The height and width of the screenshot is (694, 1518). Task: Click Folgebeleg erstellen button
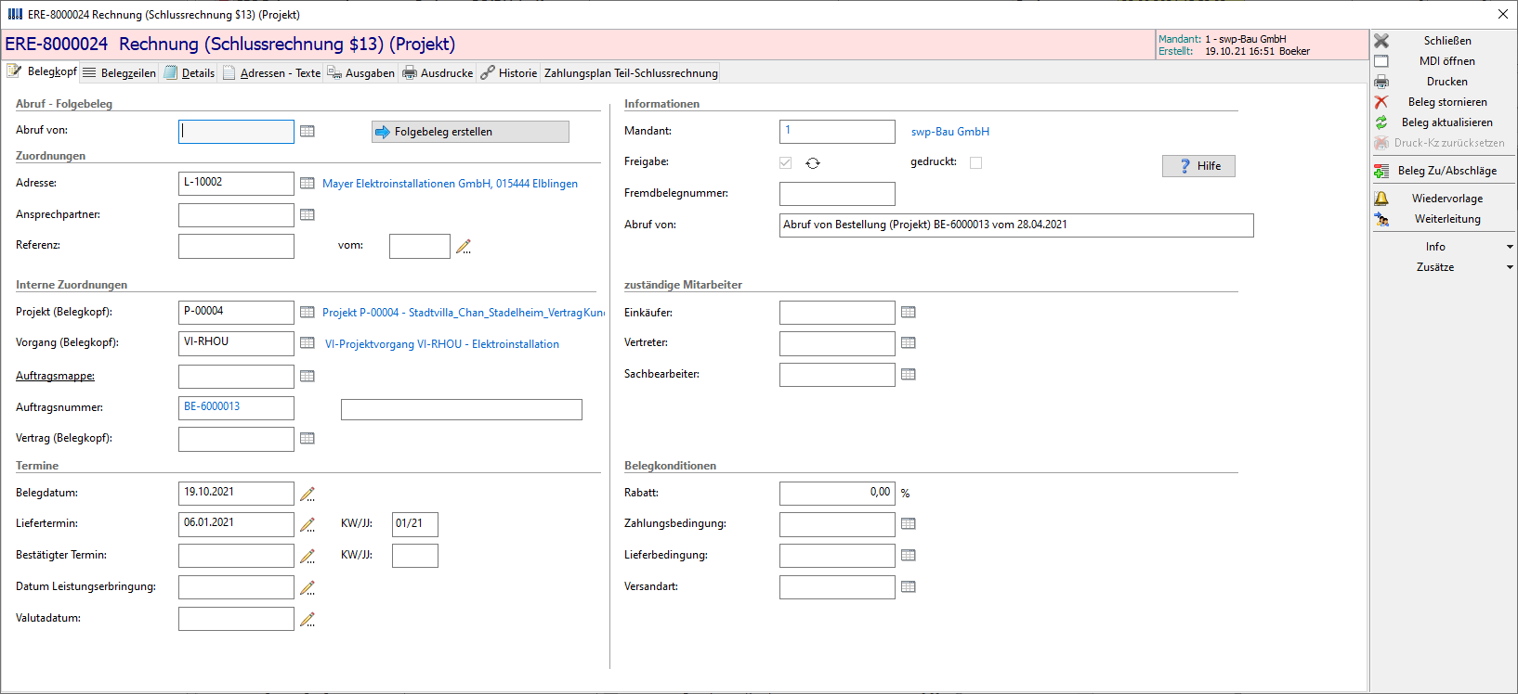click(x=470, y=132)
